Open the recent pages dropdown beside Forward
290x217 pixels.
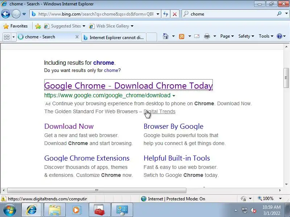(24, 14)
